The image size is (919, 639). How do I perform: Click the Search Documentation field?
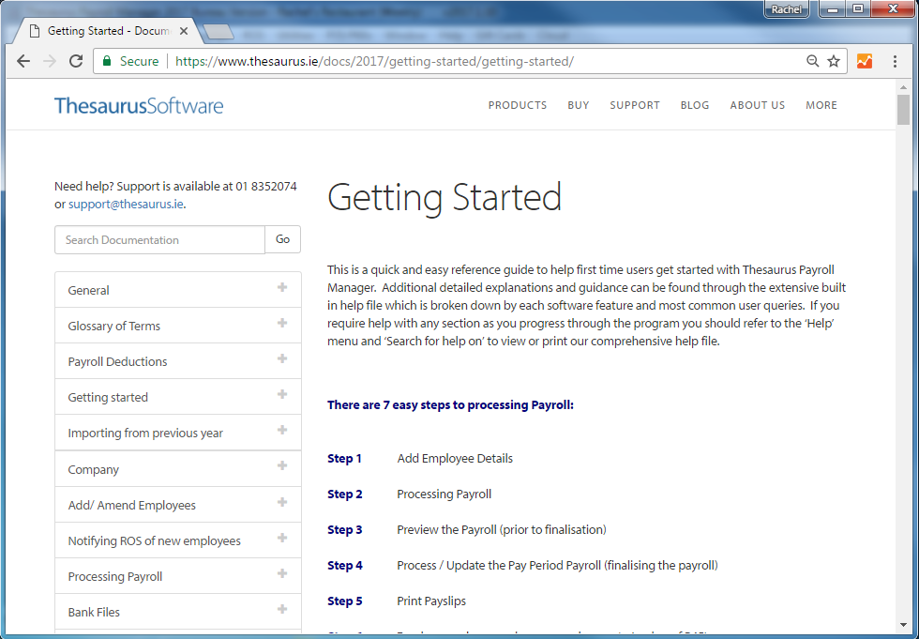point(160,240)
